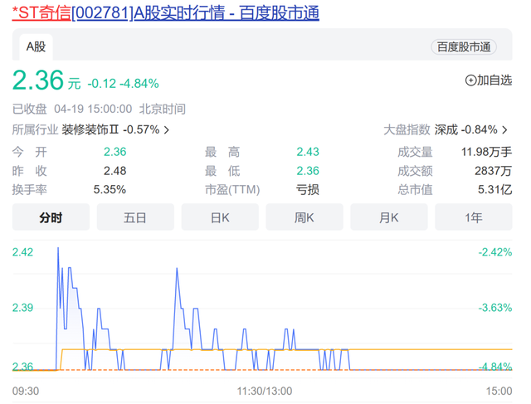Image resolution: width=531 pixels, height=404 pixels.
Task: Click the 深成 -0.84% index text
Action: tap(466, 129)
